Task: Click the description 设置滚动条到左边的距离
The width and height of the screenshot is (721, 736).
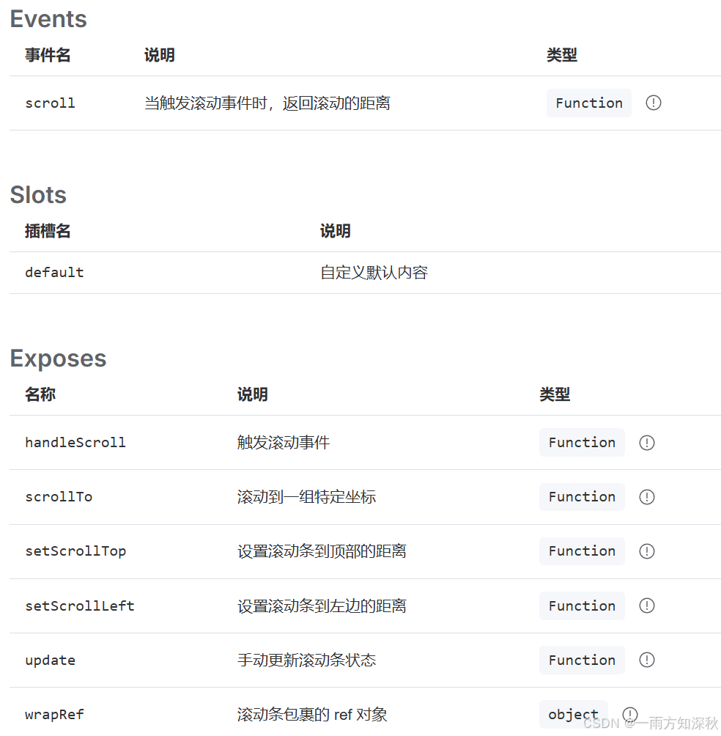Action: pyautogui.click(x=322, y=606)
